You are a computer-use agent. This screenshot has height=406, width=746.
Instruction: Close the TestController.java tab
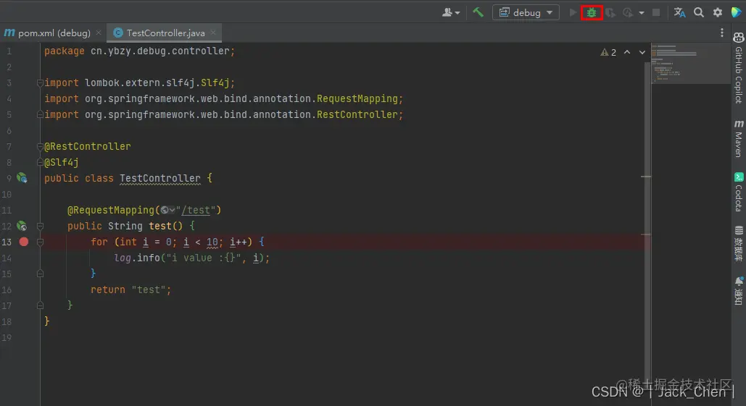(x=213, y=33)
